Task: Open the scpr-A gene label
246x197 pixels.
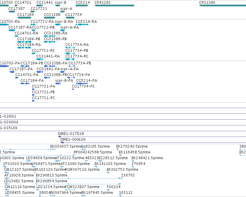Action: point(66,8)
